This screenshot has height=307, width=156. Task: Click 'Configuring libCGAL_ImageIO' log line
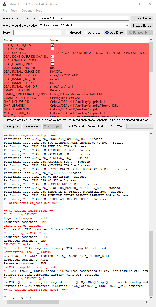28,252
